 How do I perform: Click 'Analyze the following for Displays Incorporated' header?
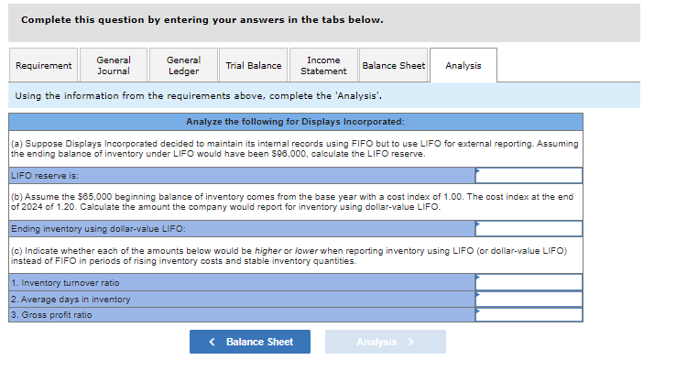(296, 122)
